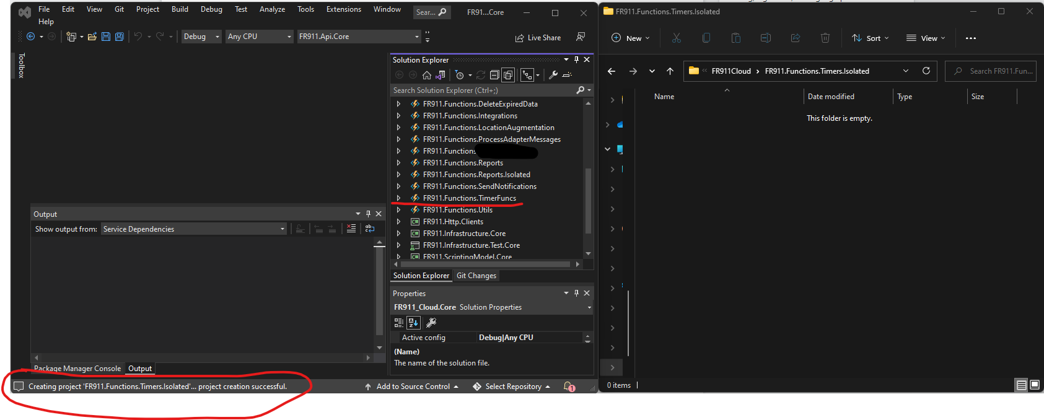Click the Up arrow in File Explorer navigation
This screenshot has width=1044, height=420.
pos(670,71)
